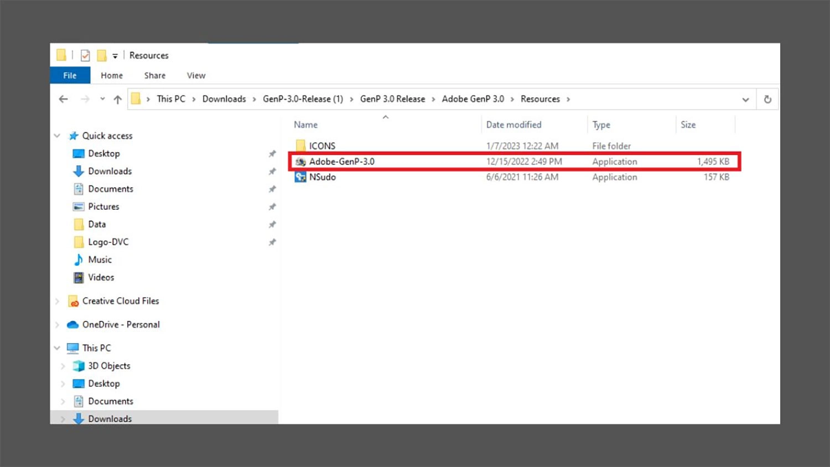Switch to the Share ribbon tab
The width and height of the screenshot is (830, 467).
pos(155,75)
